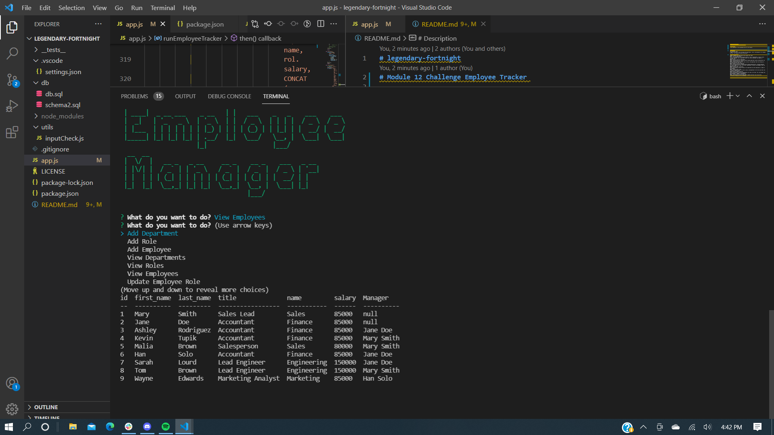Click the README.md breadcrumb link
Viewport: 774px width, 435px height.
pos(381,38)
